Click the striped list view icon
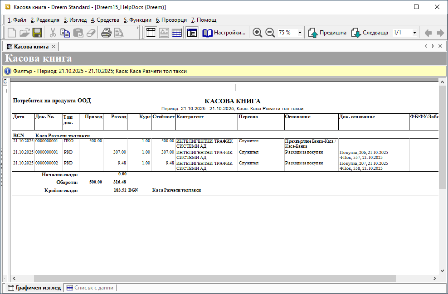 coord(177,33)
